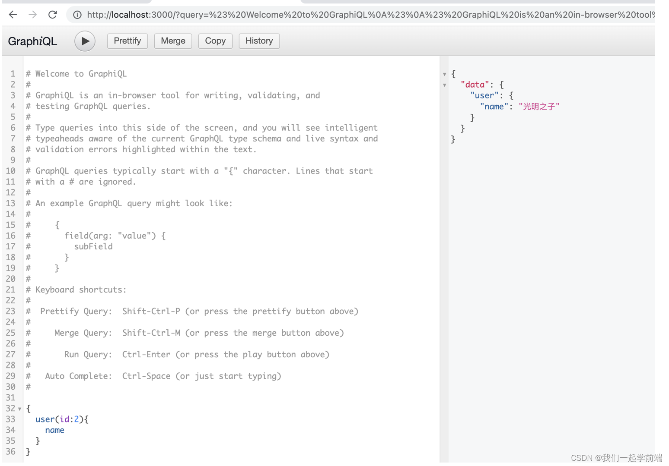Click the "name" field in the query
The width and height of the screenshot is (669, 466).
(54, 430)
